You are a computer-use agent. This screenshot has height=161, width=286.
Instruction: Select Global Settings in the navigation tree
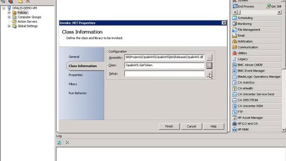click(28, 26)
